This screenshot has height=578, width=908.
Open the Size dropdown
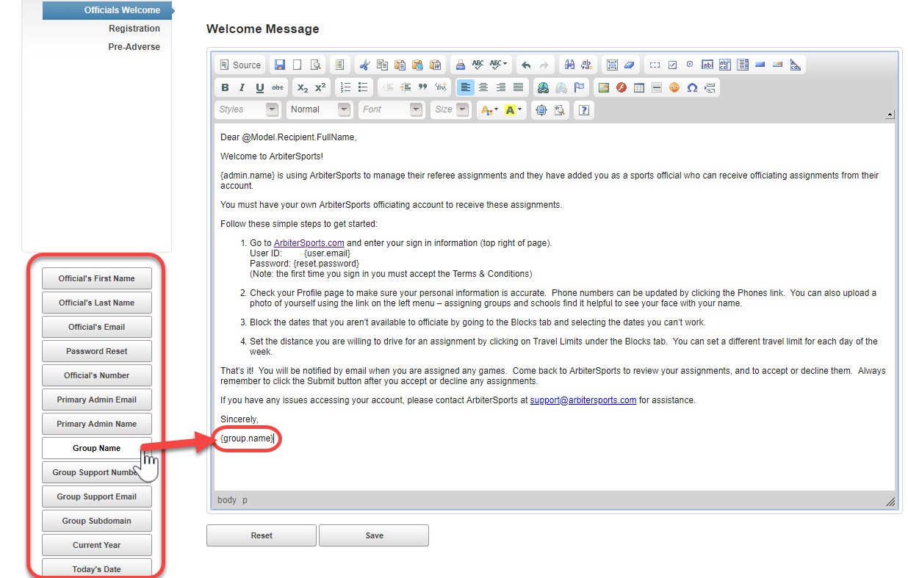(x=450, y=109)
